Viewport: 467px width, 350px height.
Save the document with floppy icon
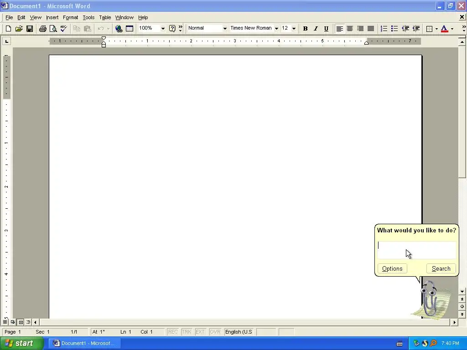[30, 29]
